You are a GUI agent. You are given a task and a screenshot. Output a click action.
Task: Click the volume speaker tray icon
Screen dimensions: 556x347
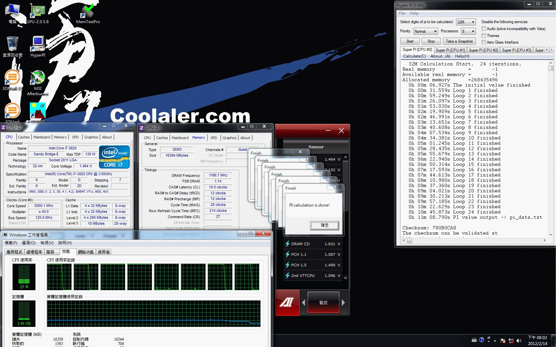[x=519, y=340]
